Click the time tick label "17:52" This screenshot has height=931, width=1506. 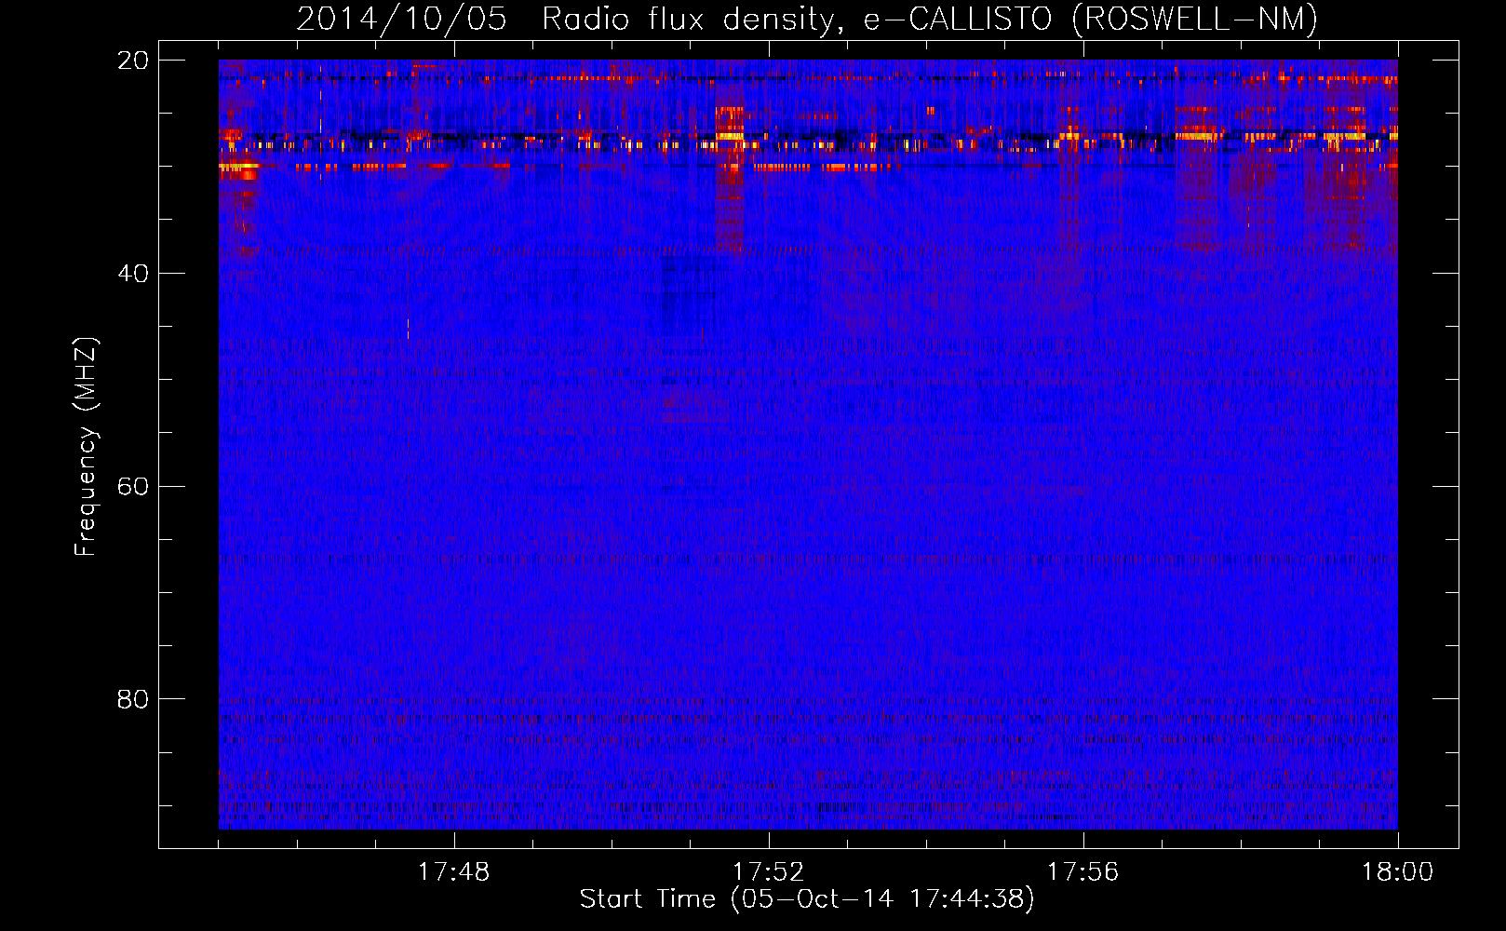tap(768, 871)
